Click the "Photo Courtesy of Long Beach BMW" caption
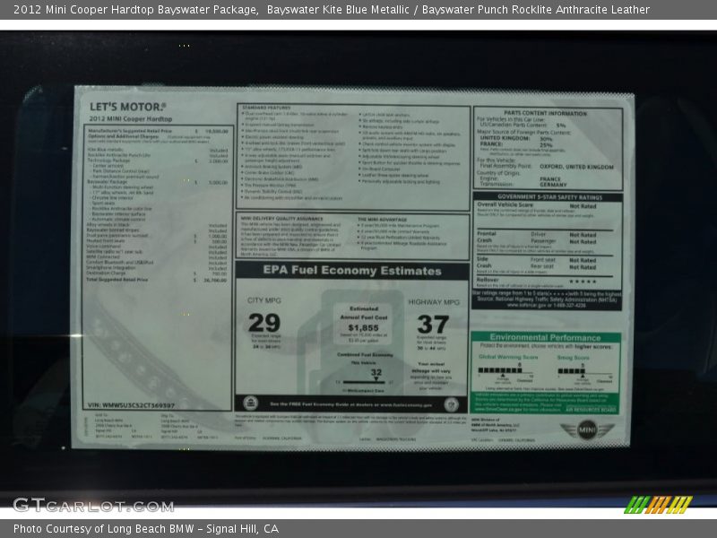717x538 pixels. pos(146,529)
